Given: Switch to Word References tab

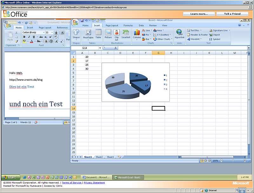Looking at the screenshot, I should tap(62, 28).
